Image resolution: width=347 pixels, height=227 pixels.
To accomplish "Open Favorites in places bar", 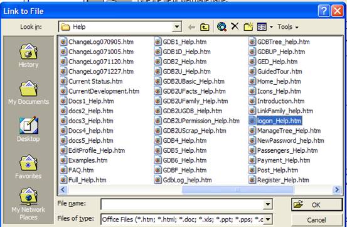I will pyautogui.click(x=28, y=167).
